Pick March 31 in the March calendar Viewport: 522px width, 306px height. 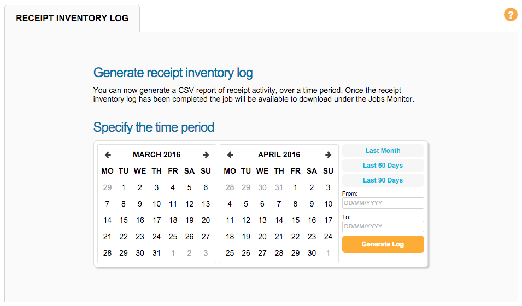pos(156,253)
